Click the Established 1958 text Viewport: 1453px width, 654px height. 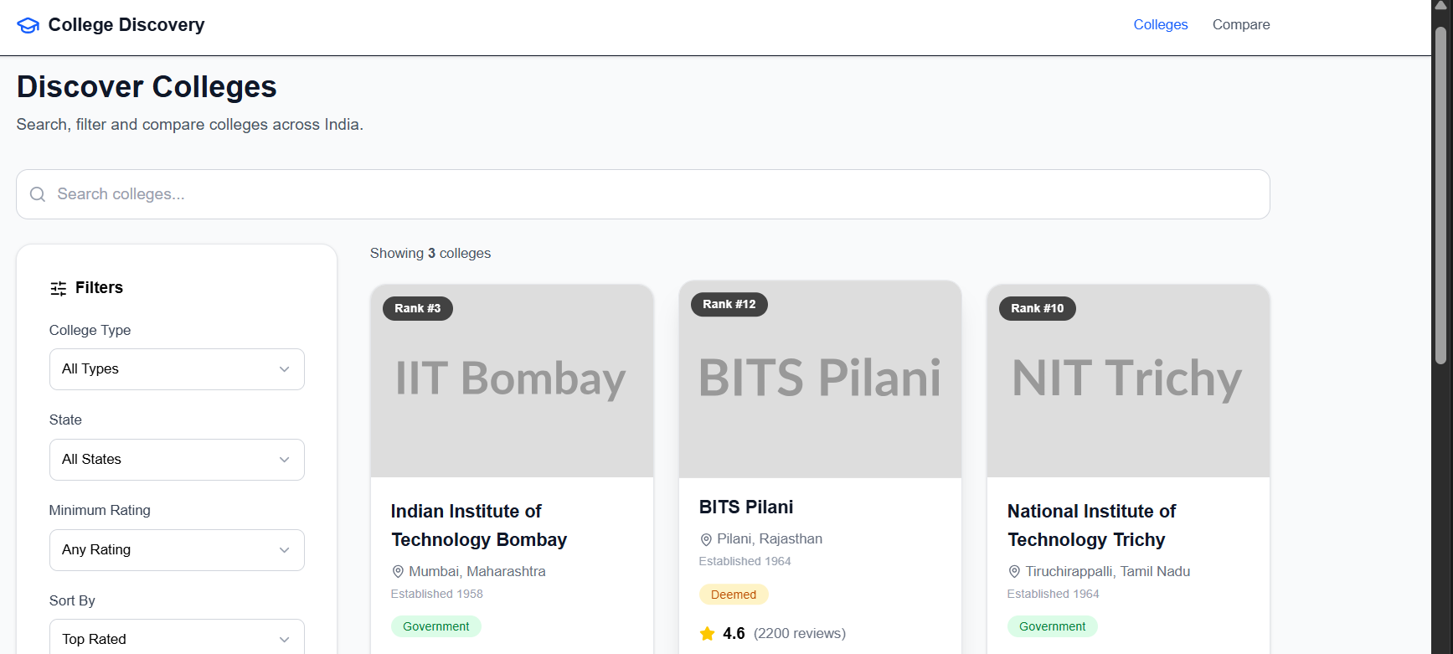click(437, 594)
